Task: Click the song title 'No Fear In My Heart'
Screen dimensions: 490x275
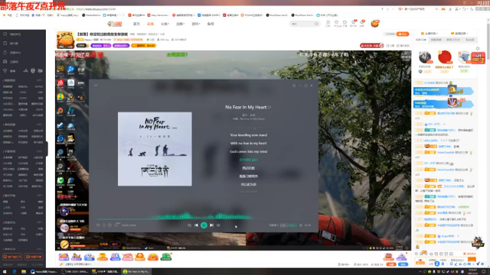Action: pos(246,107)
